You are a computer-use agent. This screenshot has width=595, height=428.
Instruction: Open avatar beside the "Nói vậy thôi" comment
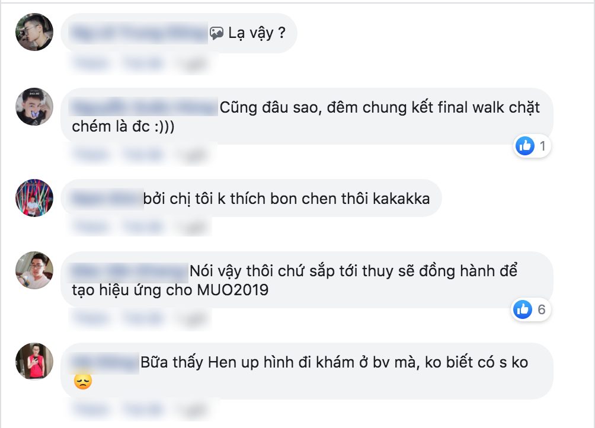coord(34,270)
